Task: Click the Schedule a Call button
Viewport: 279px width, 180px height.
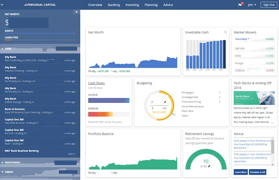Action: click(257, 172)
